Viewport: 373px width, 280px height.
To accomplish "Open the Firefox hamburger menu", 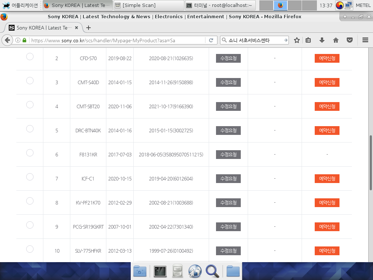I will 365,40.
